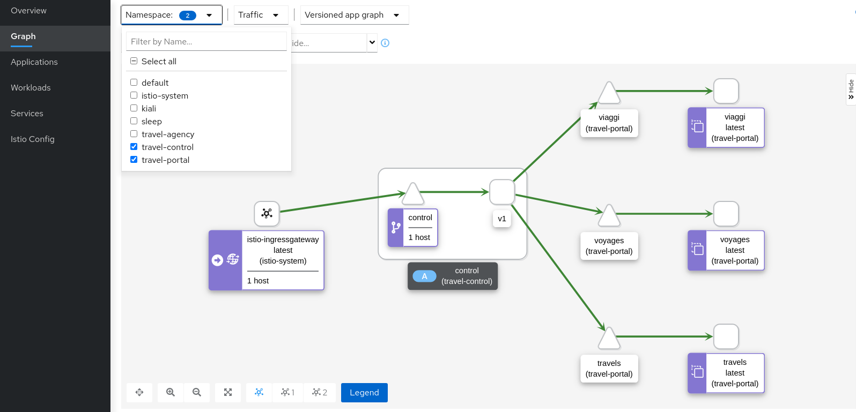Show the graph Legend

(x=364, y=392)
